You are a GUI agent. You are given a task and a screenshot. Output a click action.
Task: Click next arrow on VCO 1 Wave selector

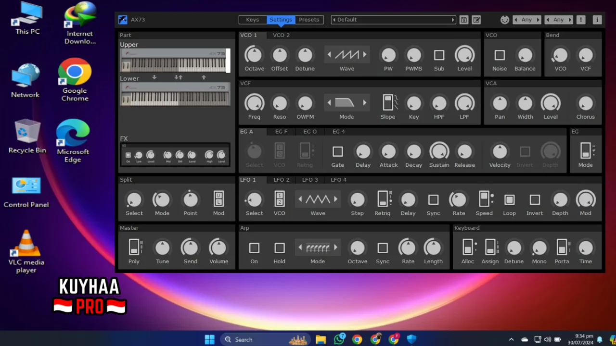(365, 55)
